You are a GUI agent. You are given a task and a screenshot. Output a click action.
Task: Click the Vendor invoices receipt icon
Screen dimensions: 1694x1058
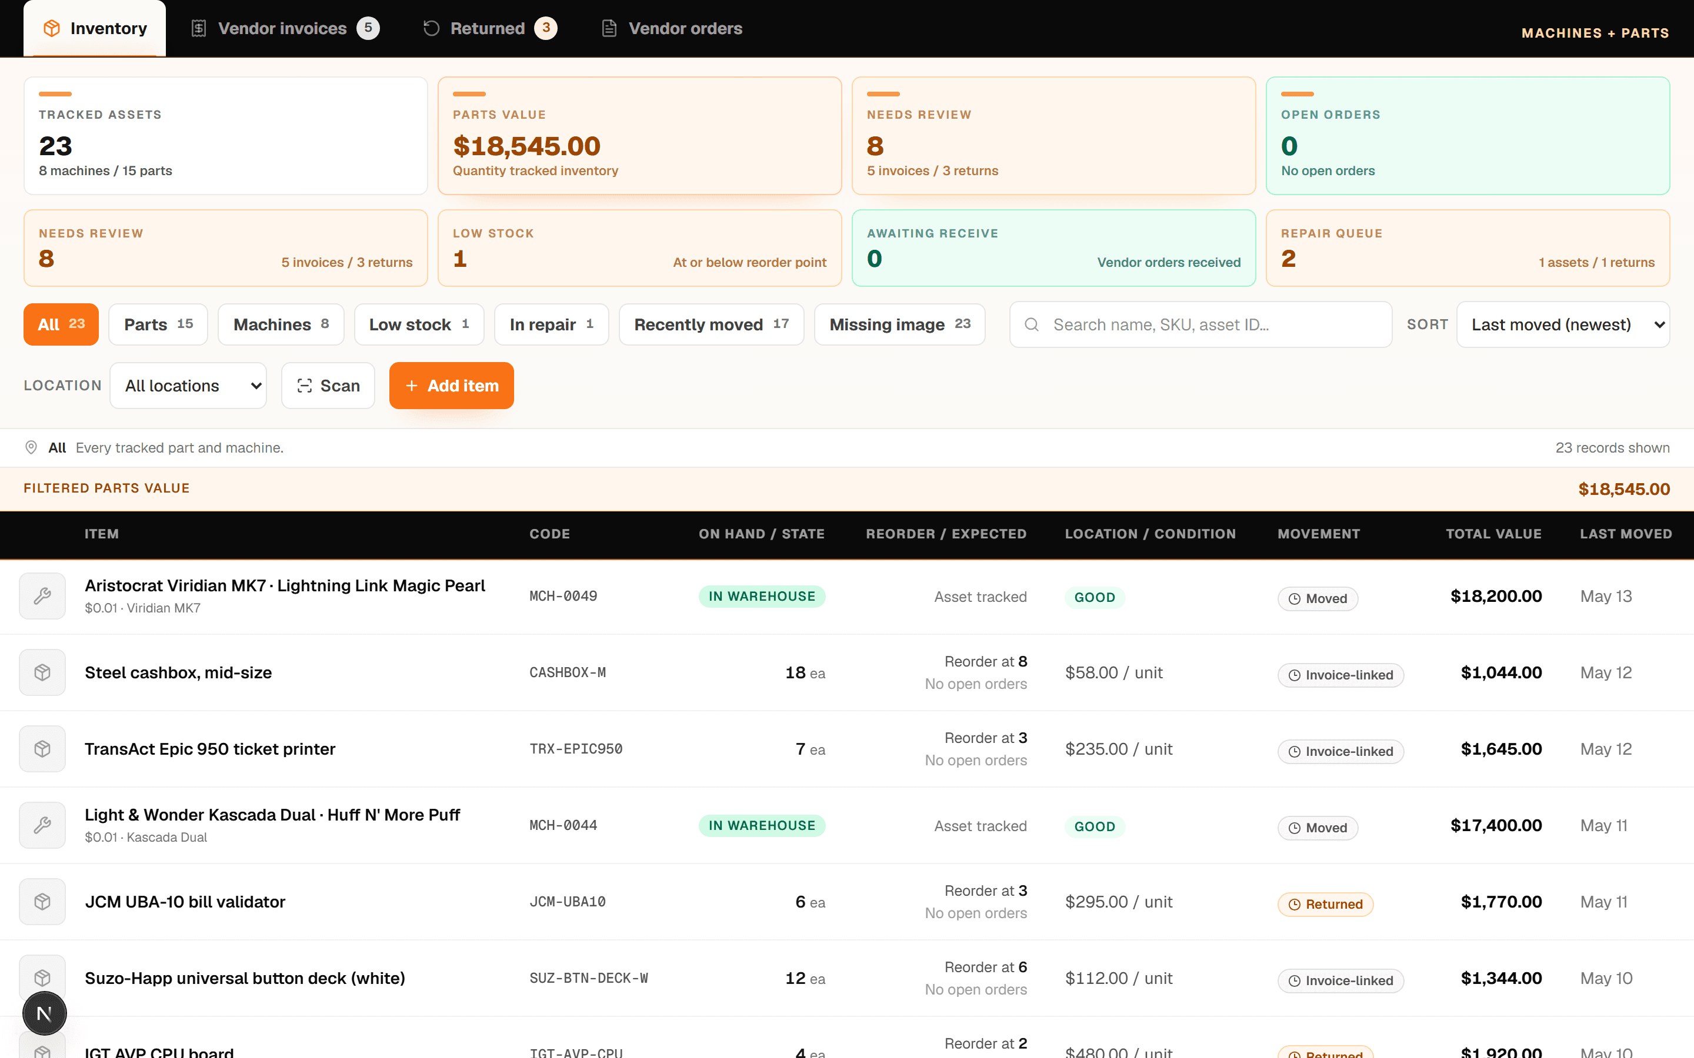[x=199, y=28]
